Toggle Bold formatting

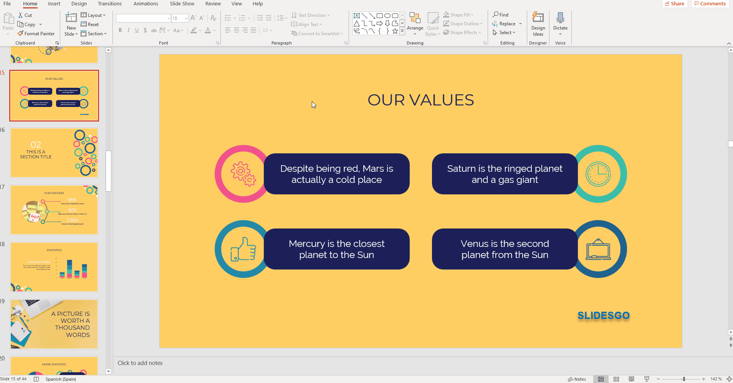[120, 30]
